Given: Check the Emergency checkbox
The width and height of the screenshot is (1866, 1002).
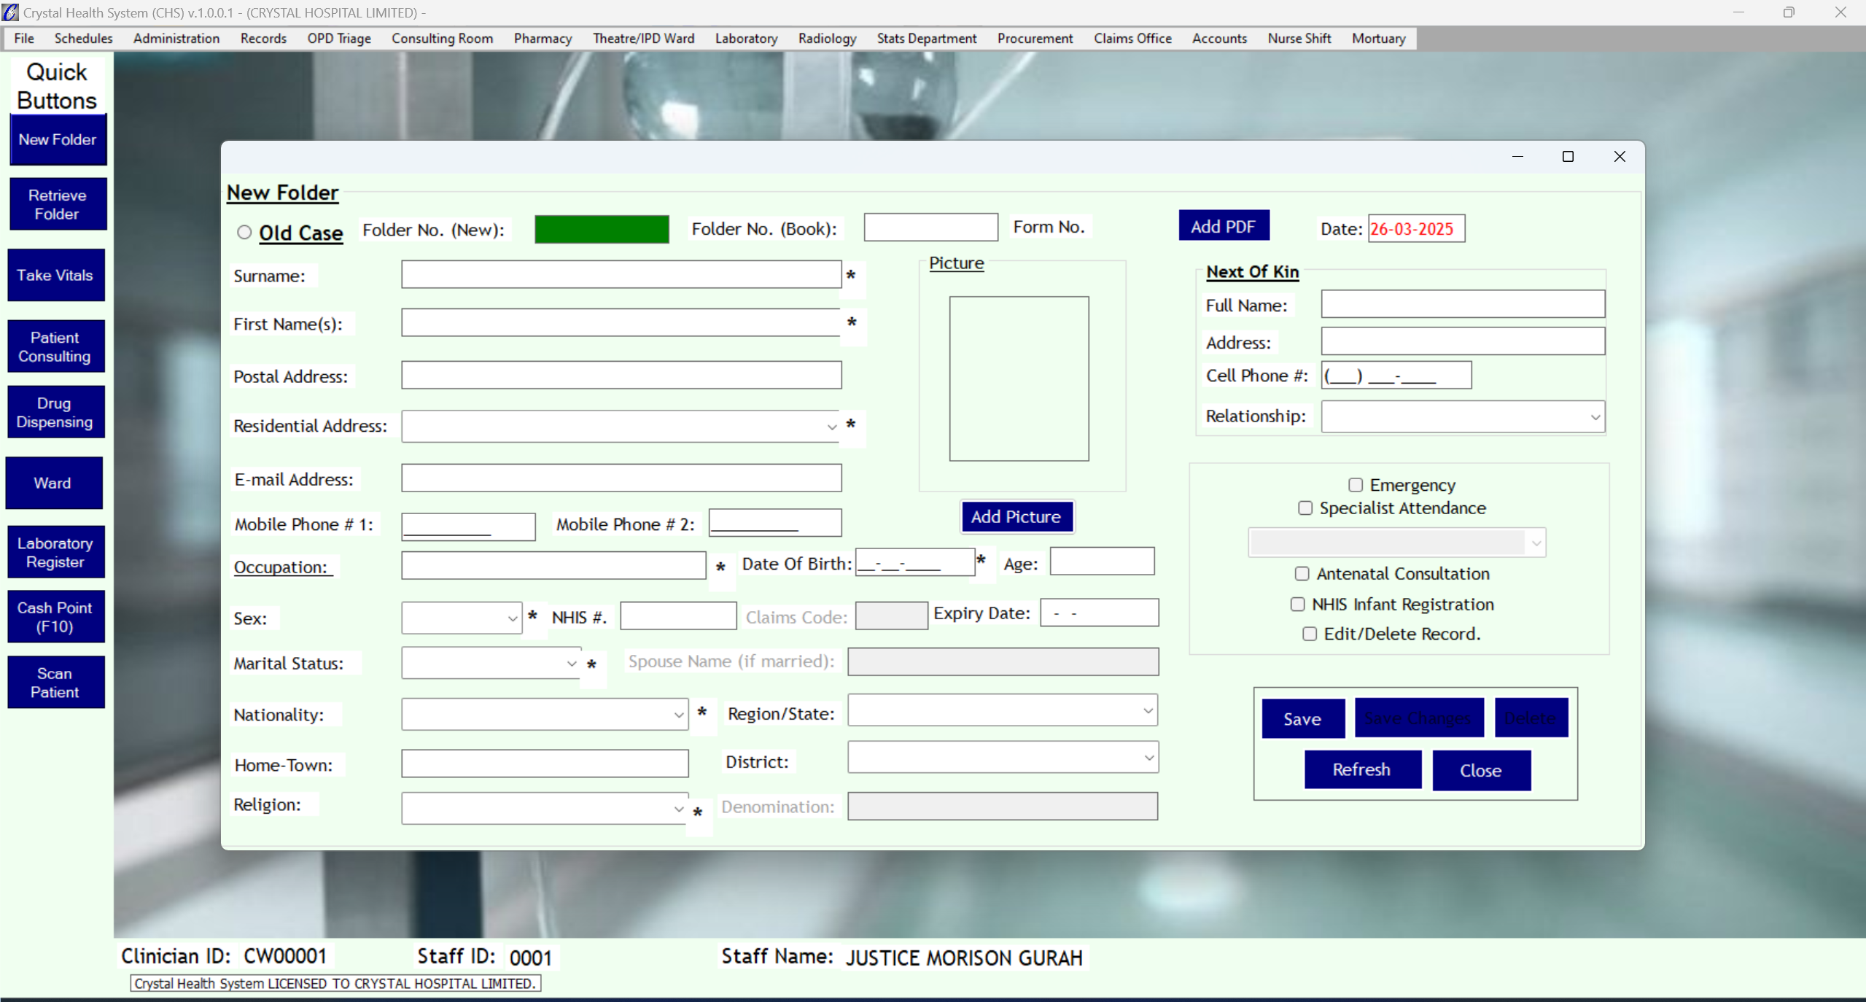Looking at the screenshot, I should [1355, 485].
